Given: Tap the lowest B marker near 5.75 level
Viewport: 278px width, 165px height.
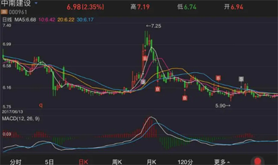Looking at the screenshot, I should tap(185, 98).
